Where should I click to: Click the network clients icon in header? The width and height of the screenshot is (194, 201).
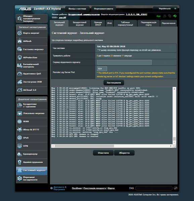coord(164,16)
